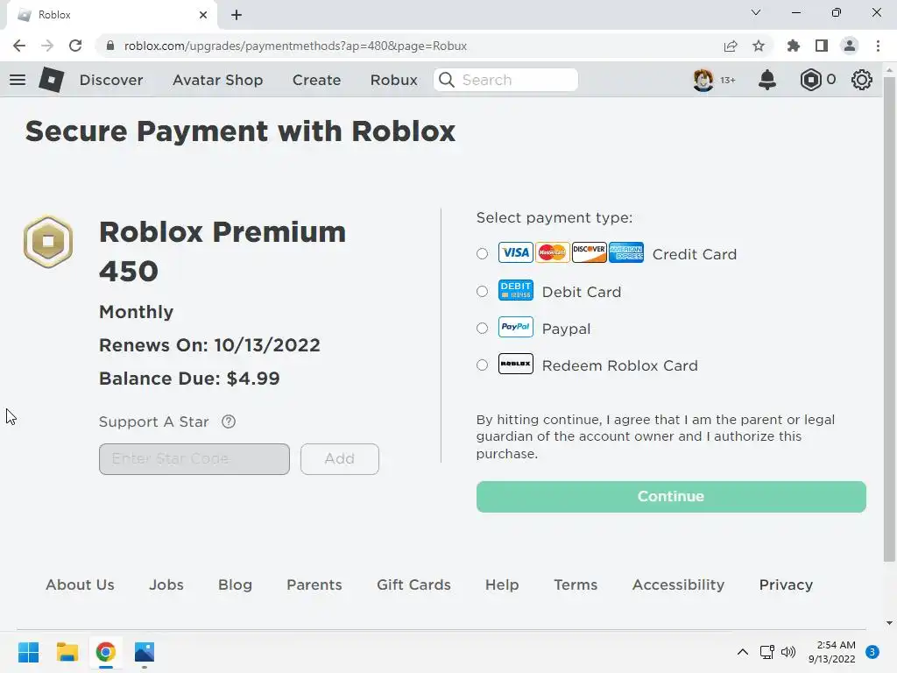Open the Parents footer link
Screen dimensions: 897x673
click(x=314, y=584)
